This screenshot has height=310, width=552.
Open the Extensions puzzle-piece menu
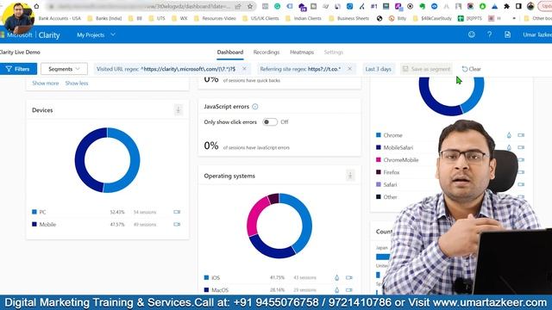pyautogui.click(x=506, y=6)
